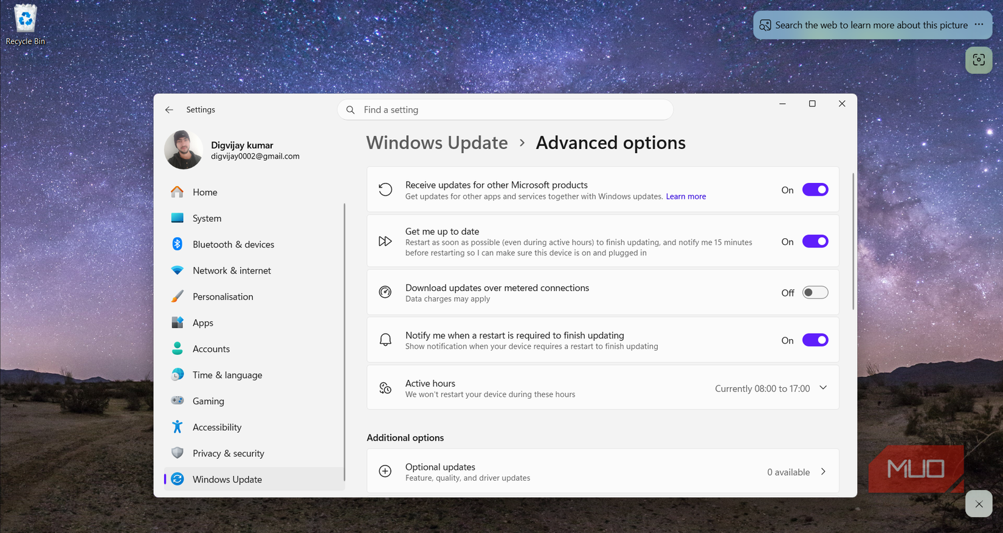Click the Apps icon in sidebar

(177, 323)
